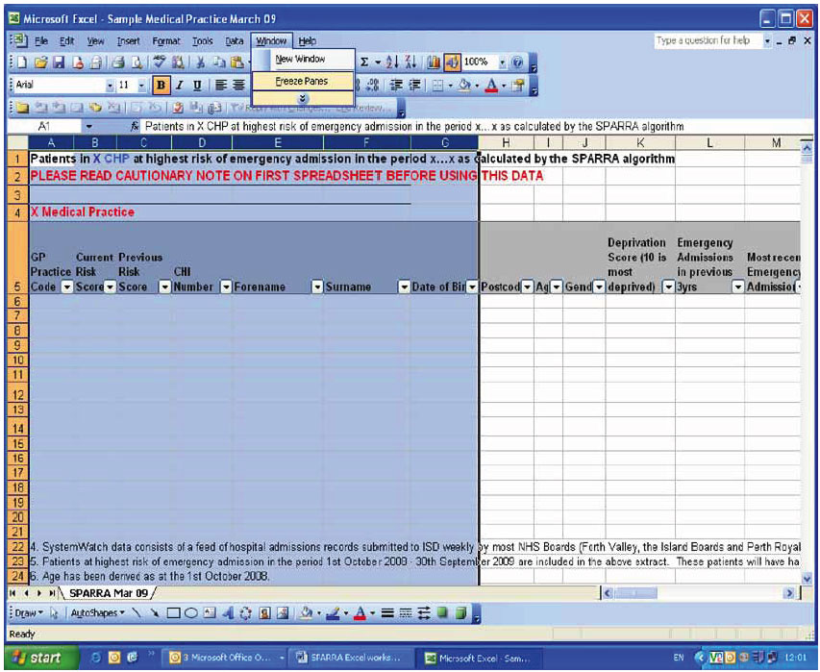Image resolution: width=820 pixels, height=672 pixels.
Task: Switch to SPARRA Excel works... taskbar window
Action: pos(349,658)
